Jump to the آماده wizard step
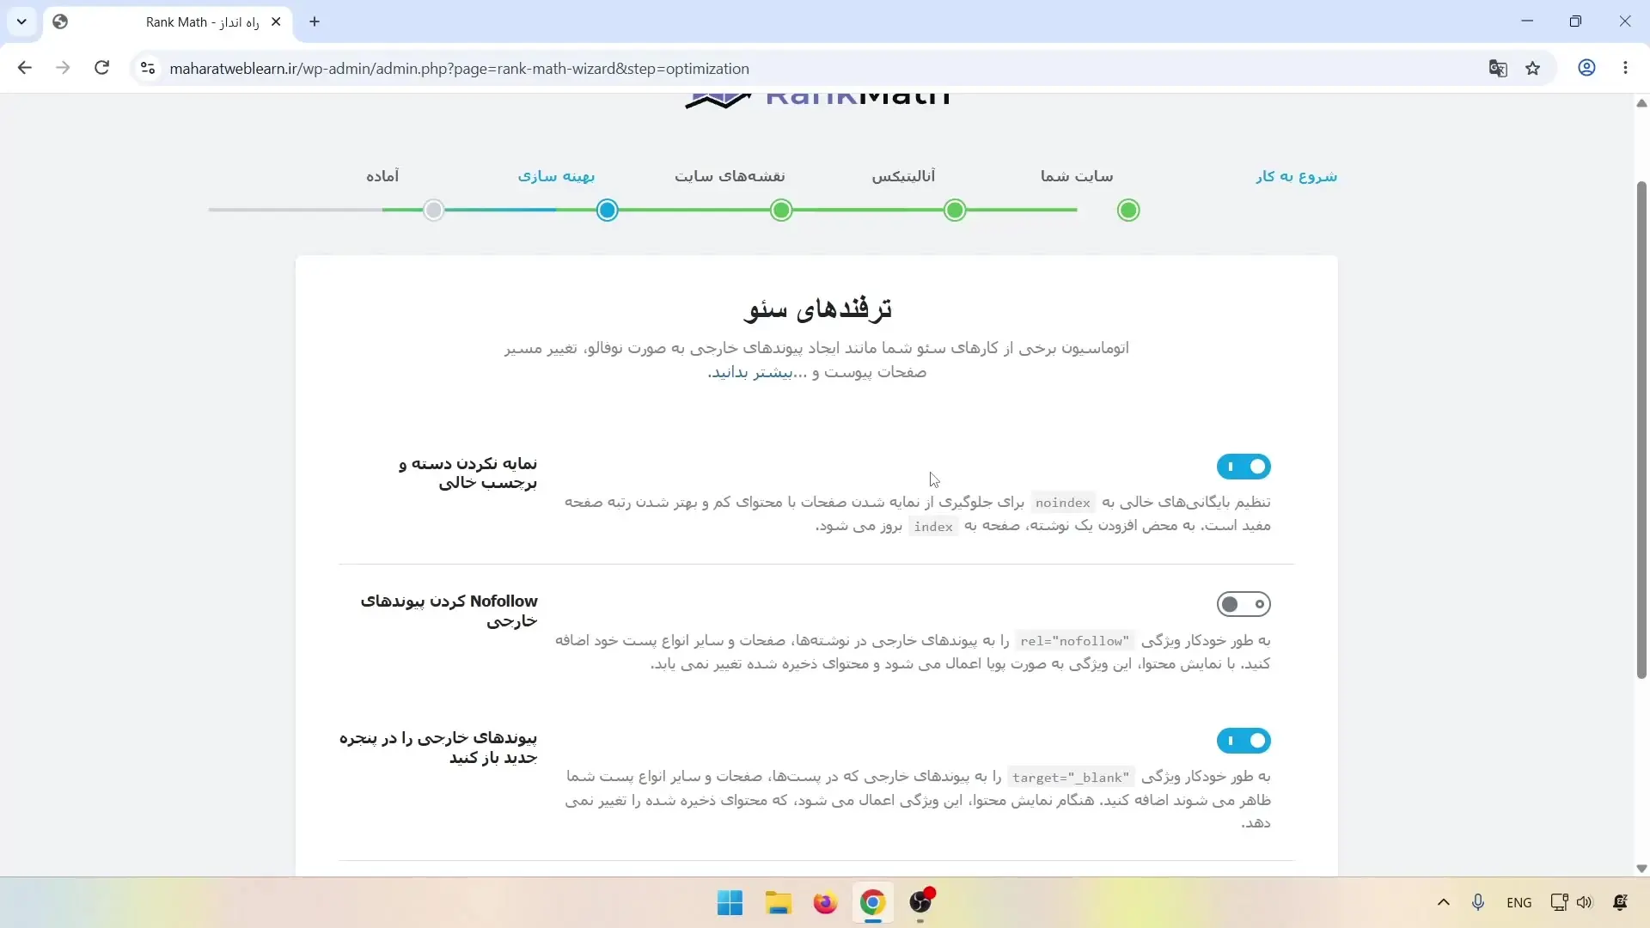The width and height of the screenshot is (1650, 928). 382,176
